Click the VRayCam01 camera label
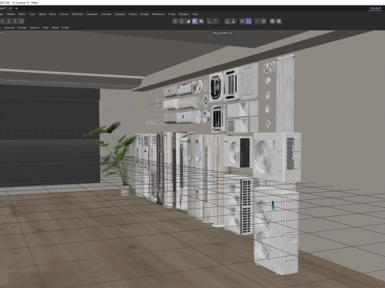 (x=220, y=34)
